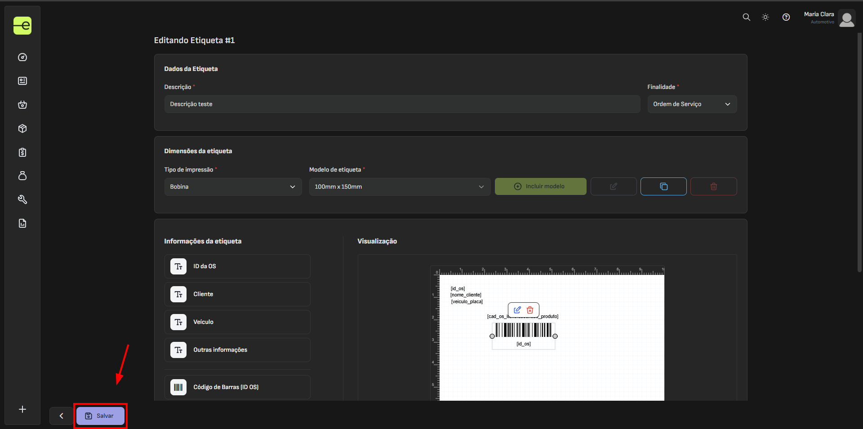863x429 pixels.
Task: Add Código de Barras (ID OS) element
Action: (x=237, y=387)
